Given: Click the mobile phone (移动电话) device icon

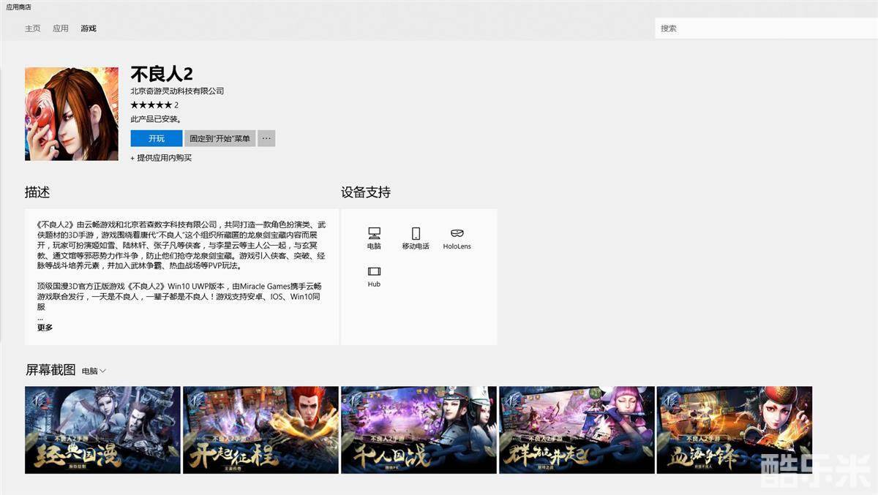Looking at the screenshot, I should [x=416, y=234].
